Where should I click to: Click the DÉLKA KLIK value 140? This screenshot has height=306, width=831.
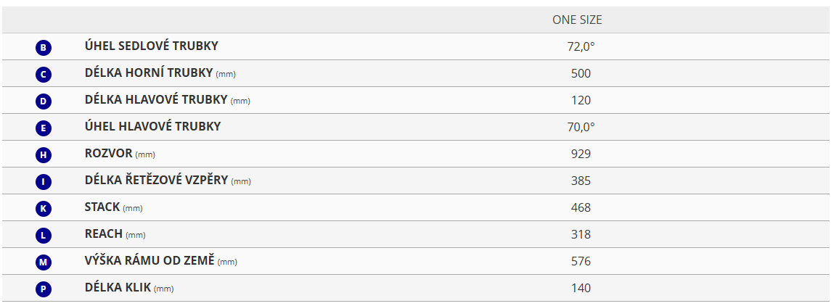click(581, 288)
